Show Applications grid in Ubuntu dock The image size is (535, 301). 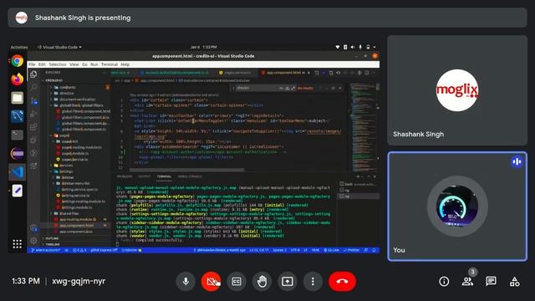tap(17, 243)
